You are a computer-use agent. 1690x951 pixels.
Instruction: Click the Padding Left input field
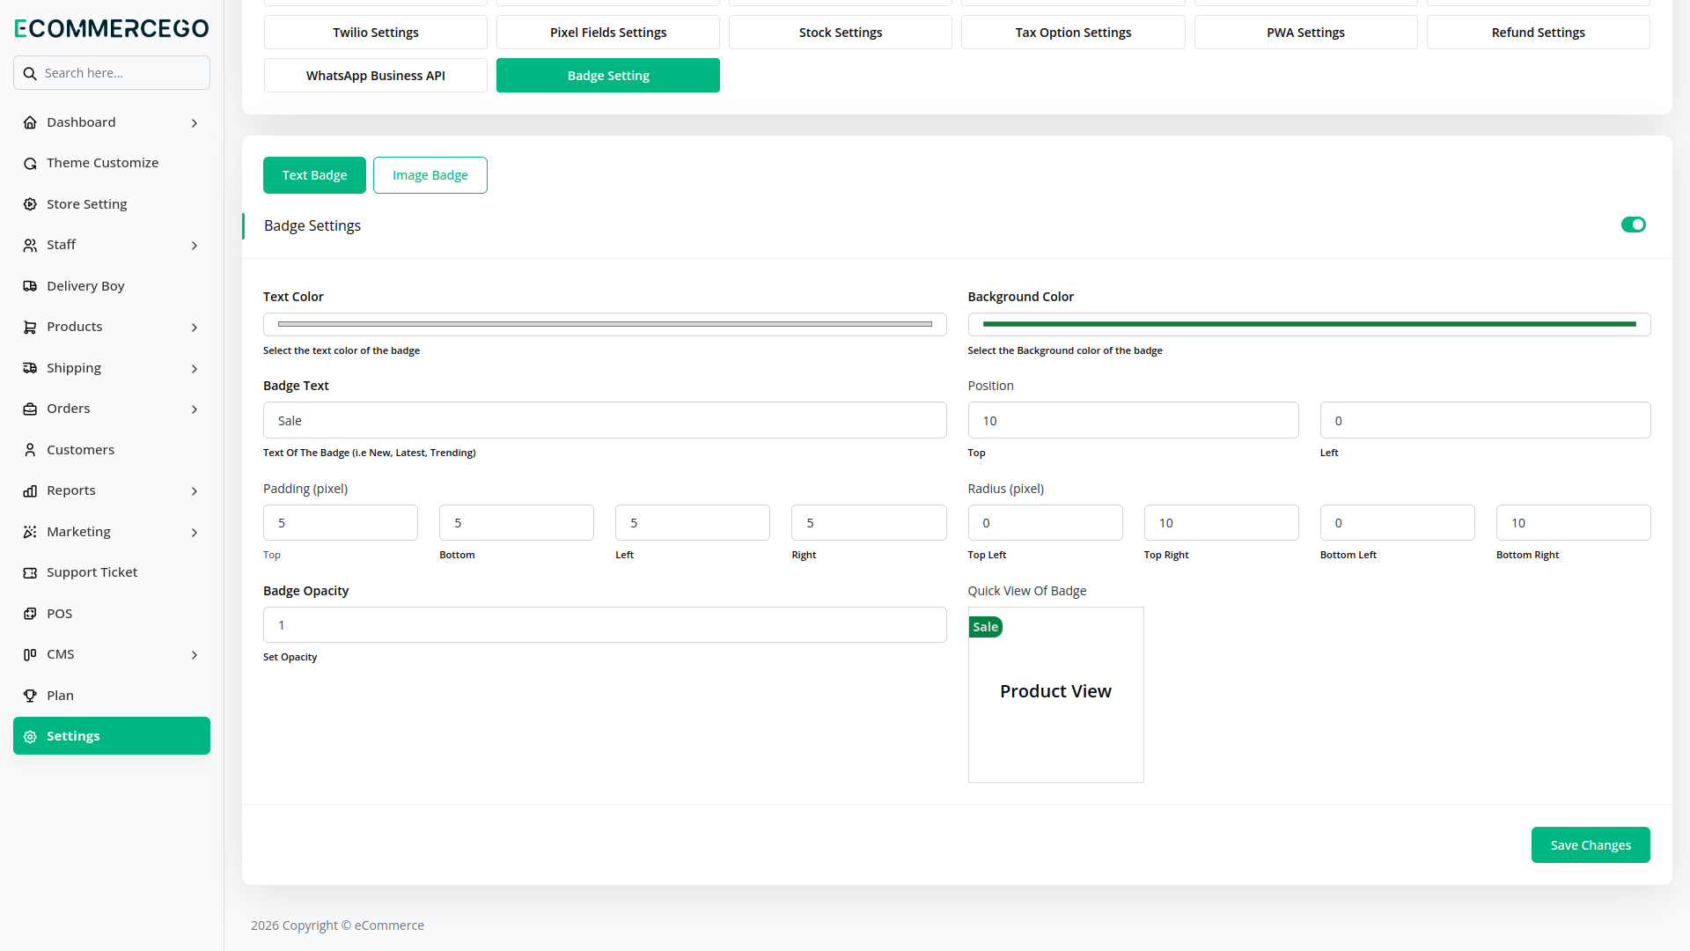[693, 523]
